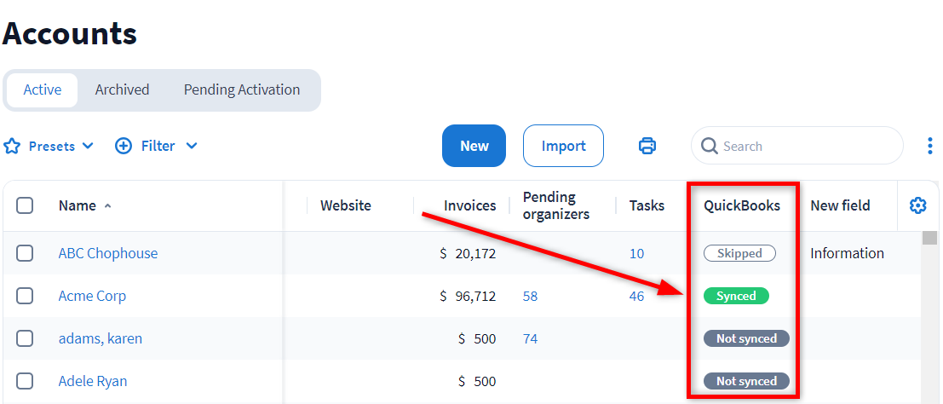The image size is (943, 404).
Task: Click the vertical scrollbar thumb
Action: (x=930, y=238)
